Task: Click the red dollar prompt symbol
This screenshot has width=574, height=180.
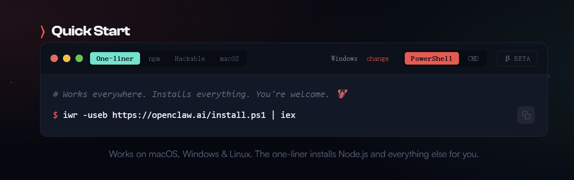Action: 55,115
